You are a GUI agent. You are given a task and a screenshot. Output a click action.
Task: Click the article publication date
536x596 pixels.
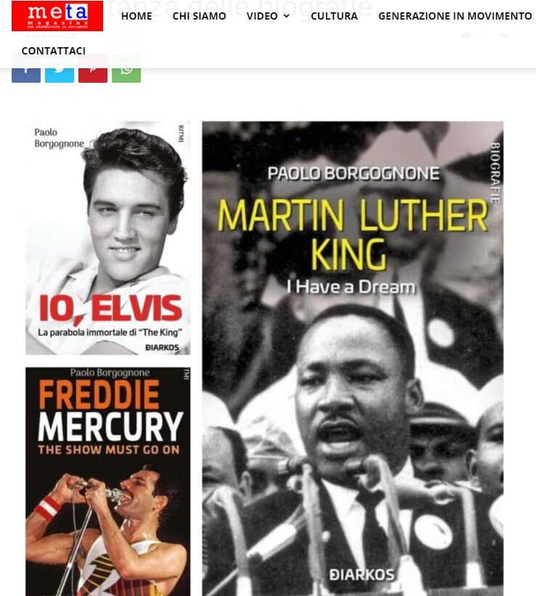[x=115, y=36]
